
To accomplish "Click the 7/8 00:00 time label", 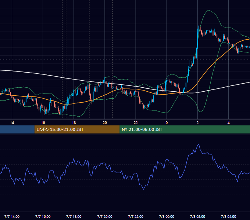I will click(167, 217).
